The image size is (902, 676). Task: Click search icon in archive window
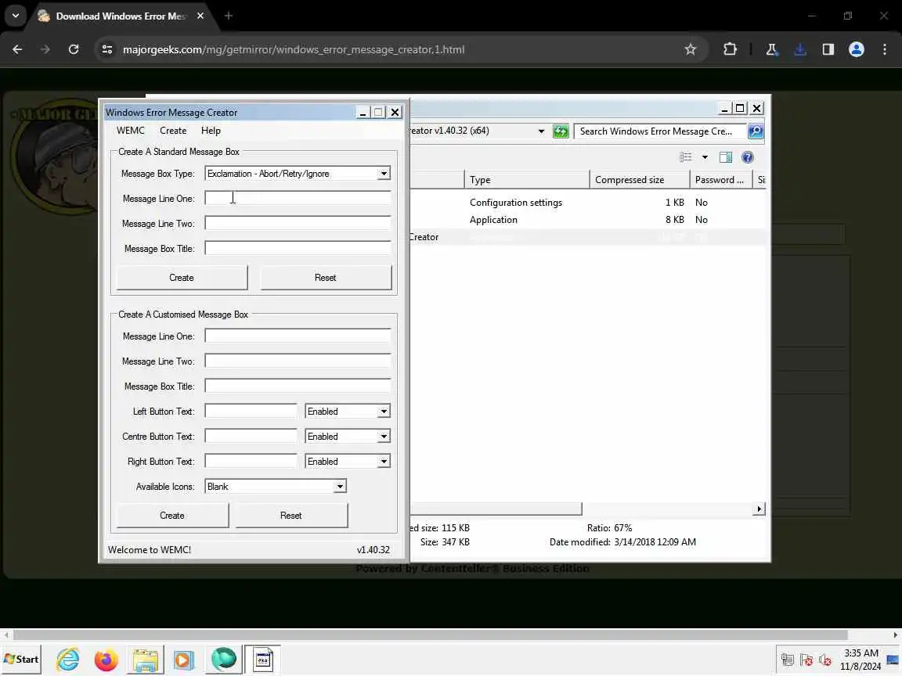click(756, 131)
